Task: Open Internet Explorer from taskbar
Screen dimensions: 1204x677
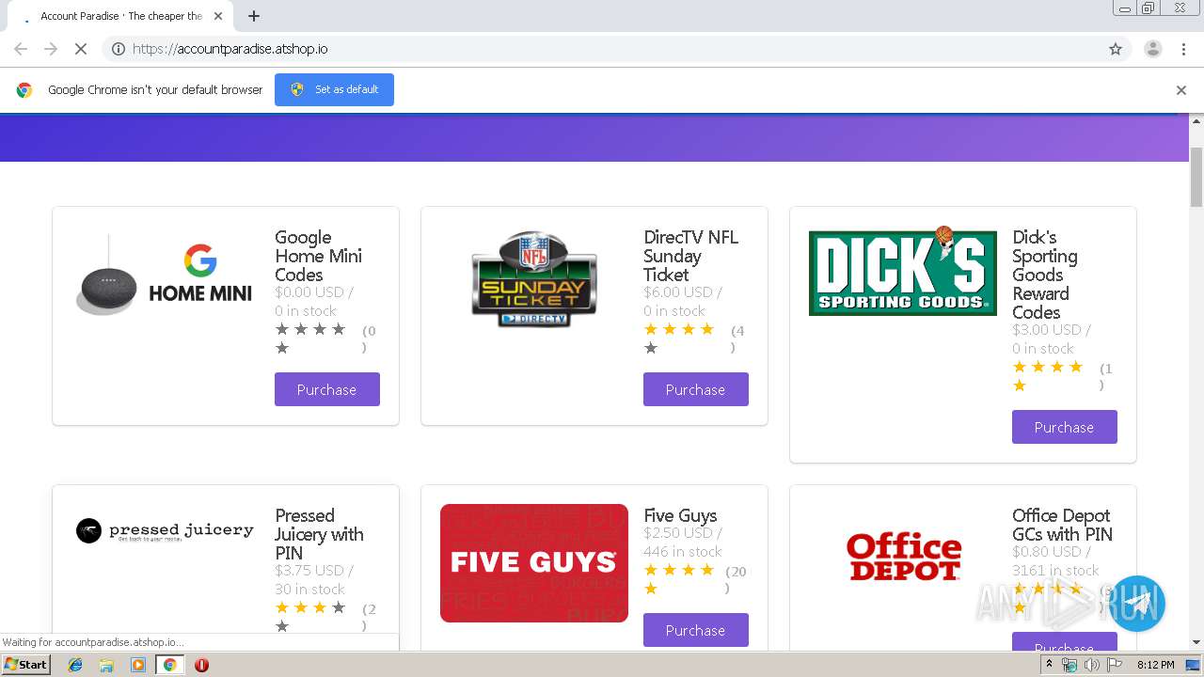Action: coord(75,665)
